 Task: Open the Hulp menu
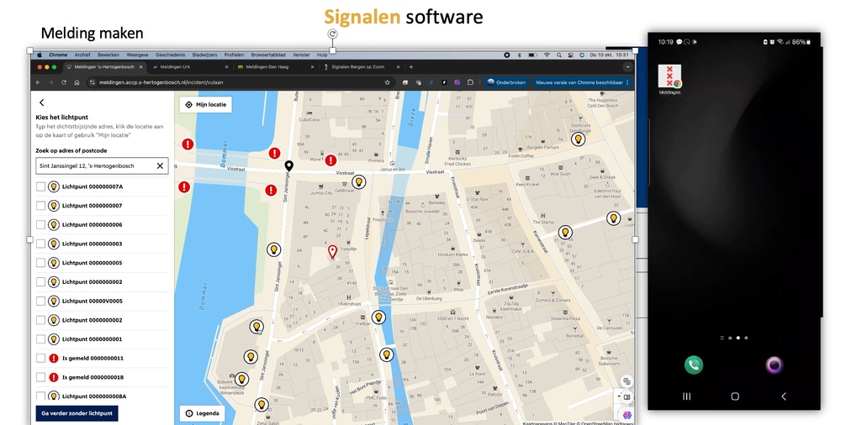(x=322, y=55)
